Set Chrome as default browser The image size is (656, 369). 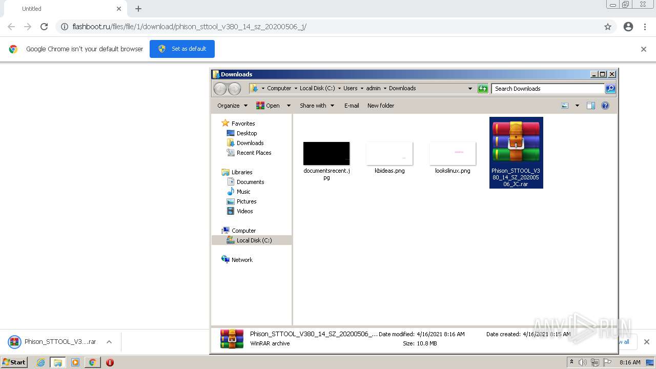click(182, 49)
